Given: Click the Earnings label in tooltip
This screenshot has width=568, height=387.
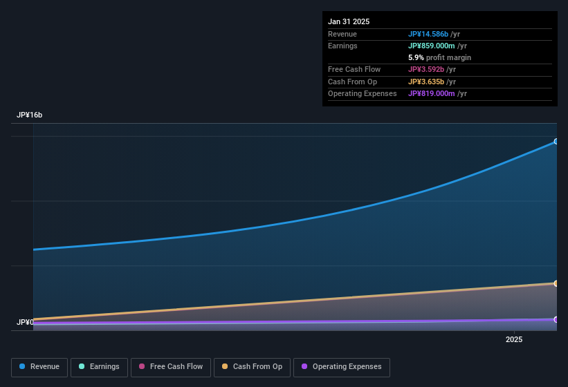Looking at the screenshot, I should click(x=342, y=46).
